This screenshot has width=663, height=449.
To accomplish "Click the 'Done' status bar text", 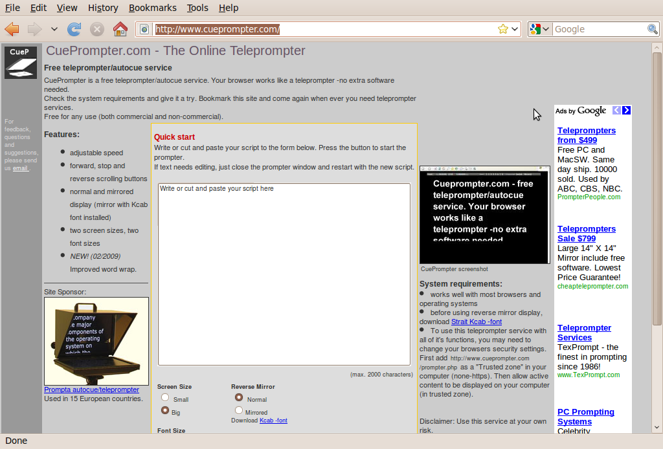I will [16, 441].
